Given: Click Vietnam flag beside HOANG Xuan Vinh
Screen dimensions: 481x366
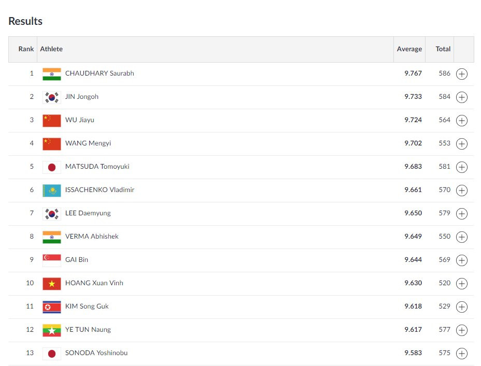Looking at the screenshot, I should 52,284.
